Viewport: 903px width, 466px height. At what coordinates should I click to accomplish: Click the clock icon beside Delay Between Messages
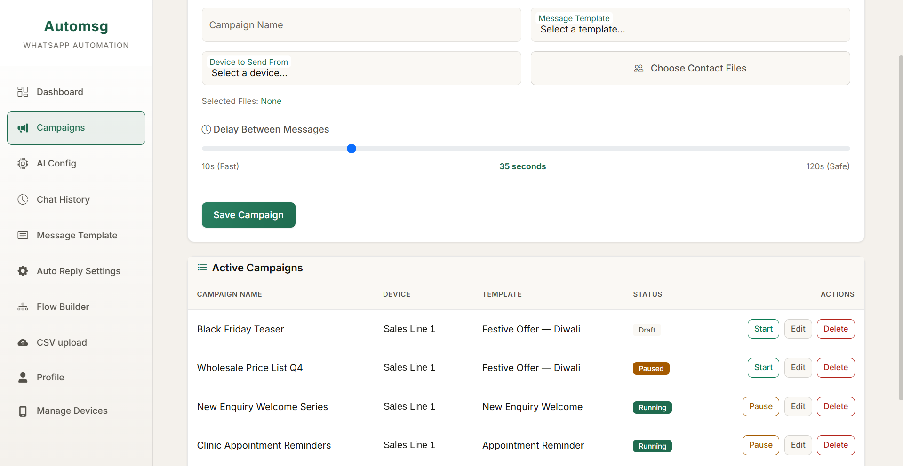(206, 129)
